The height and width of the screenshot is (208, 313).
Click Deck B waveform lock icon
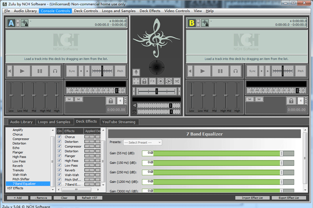point(205,23)
